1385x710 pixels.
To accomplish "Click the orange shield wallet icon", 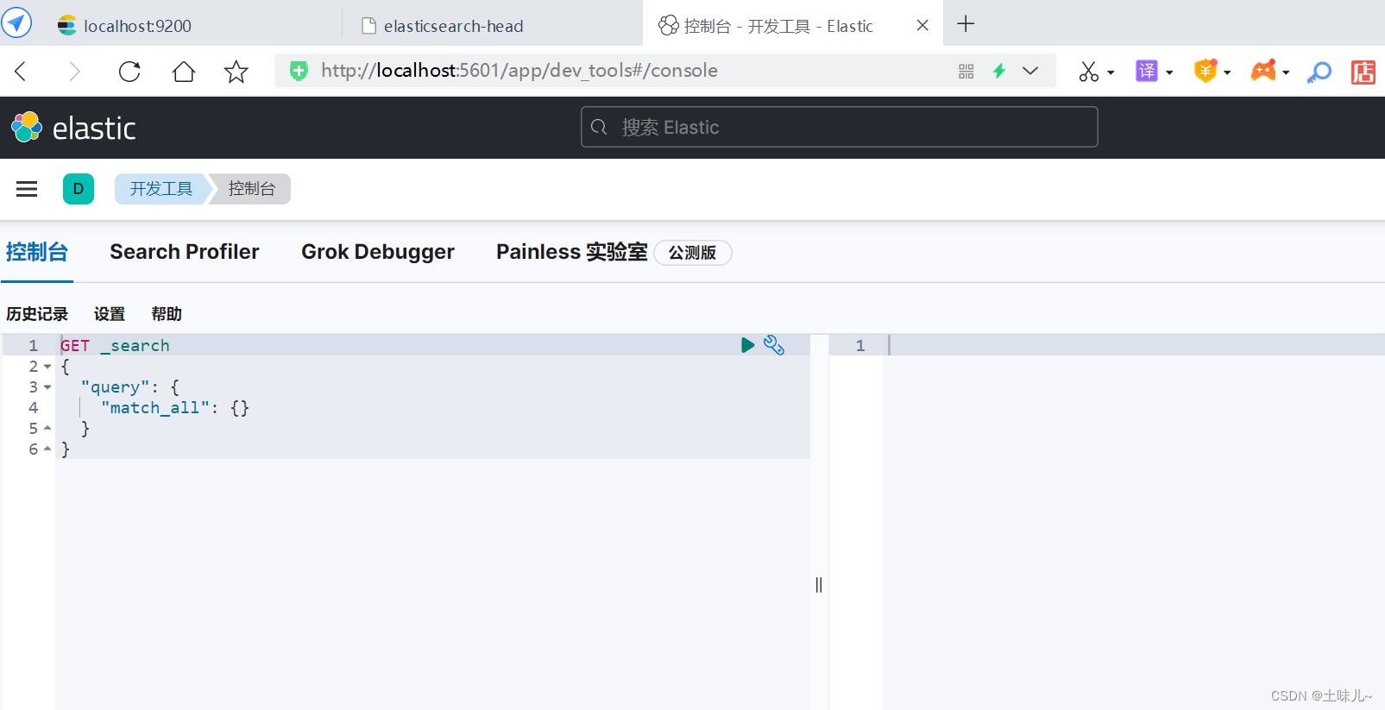I will pyautogui.click(x=1206, y=71).
